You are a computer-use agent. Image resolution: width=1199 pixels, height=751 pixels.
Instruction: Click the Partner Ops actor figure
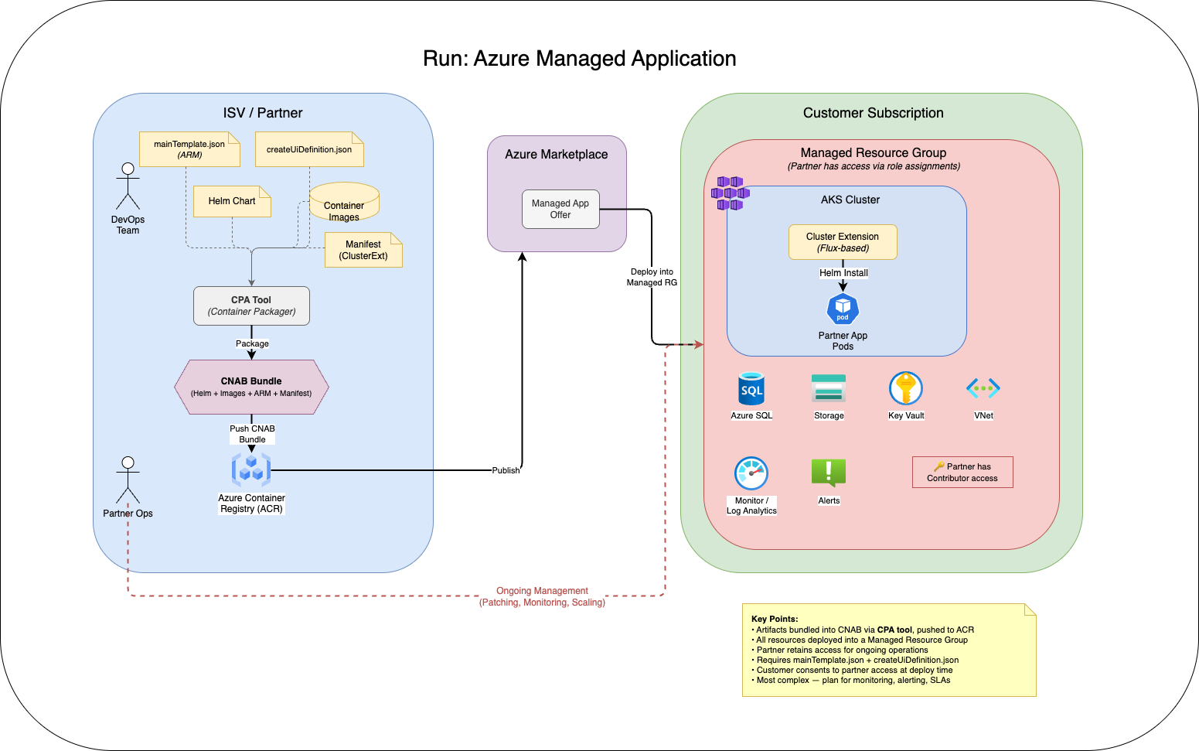coord(128,480)
